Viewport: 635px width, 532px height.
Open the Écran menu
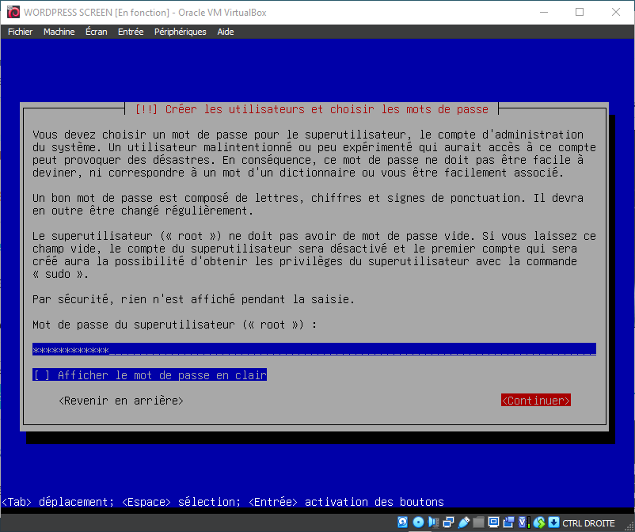click(97, 32)
